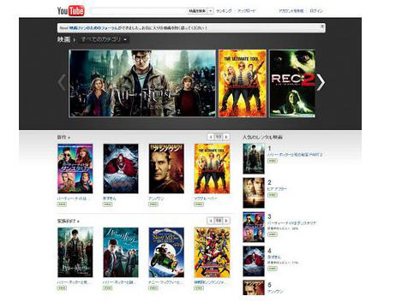Screen dimensions: 396x308
Task: Go to next page in 新作 section
Action: click(x=226, y=137)
